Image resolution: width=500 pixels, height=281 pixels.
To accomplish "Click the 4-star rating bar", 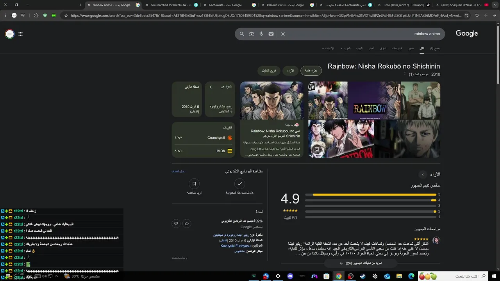I will pyautogui.click(x=370, y=200).
